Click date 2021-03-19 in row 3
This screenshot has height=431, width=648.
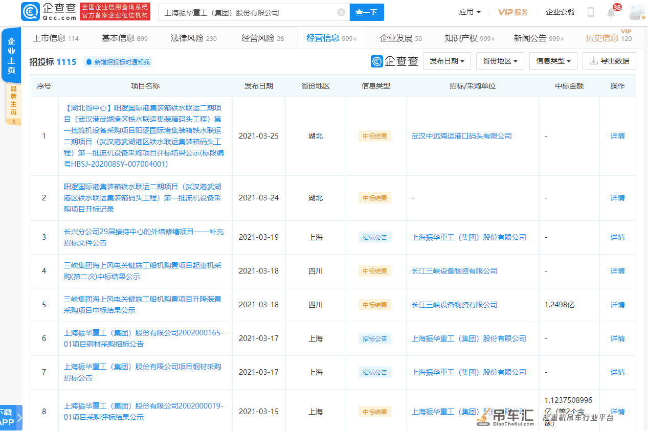coord(259,237)
